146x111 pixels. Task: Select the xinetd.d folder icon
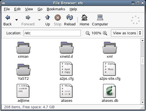point(67,48)
